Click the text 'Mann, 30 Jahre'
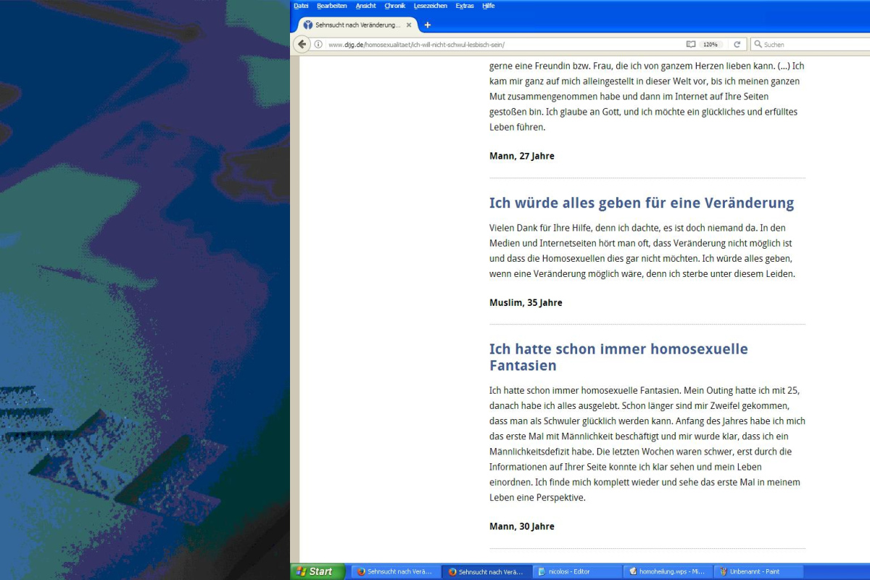The image size is (870, 580). click(522, 526)
